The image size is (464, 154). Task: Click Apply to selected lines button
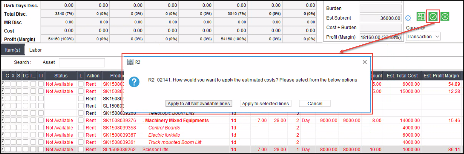point(265,103)
